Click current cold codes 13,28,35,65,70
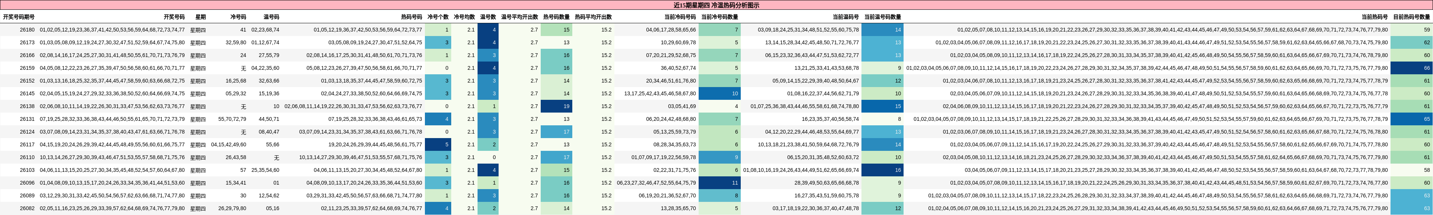 [678, 209]
